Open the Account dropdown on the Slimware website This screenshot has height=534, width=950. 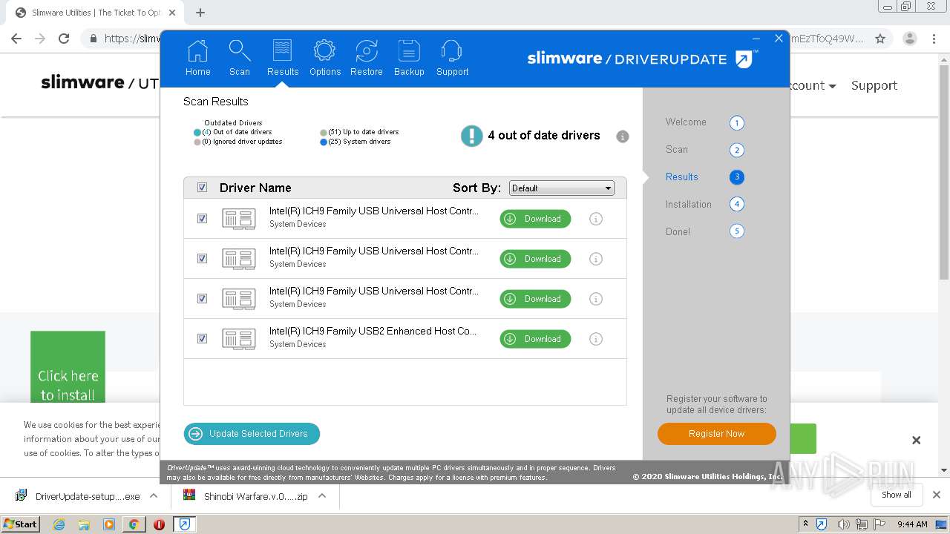[811, 85]
